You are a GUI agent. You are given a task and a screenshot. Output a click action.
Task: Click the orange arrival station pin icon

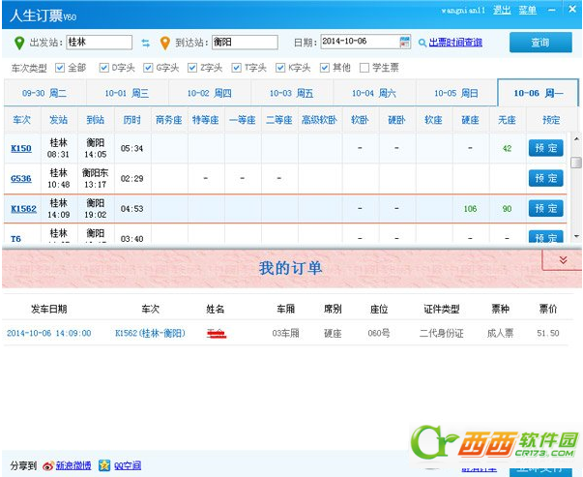tap(165, 43)
